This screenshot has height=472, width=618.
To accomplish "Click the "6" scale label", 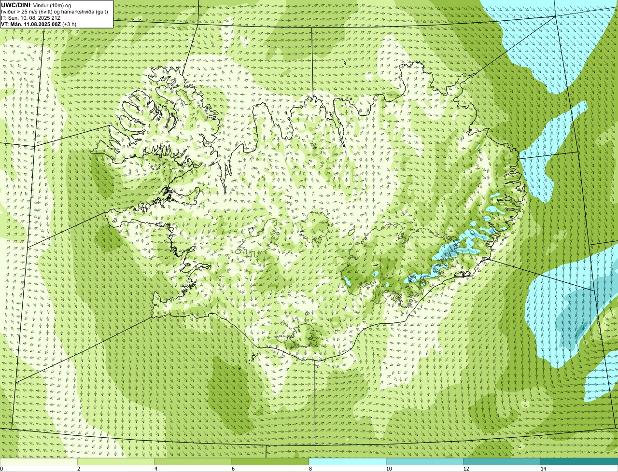I will [x=233, y=469].
